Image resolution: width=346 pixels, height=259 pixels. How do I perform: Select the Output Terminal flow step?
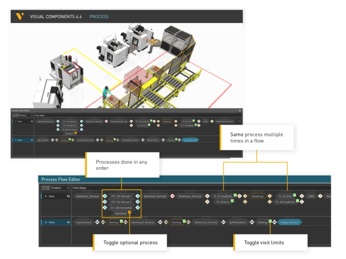(290, 222)
